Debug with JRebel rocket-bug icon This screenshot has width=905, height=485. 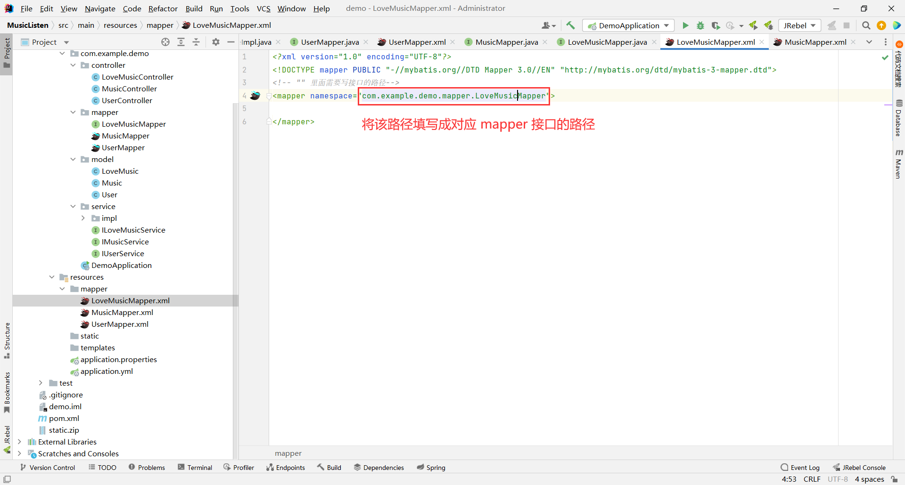769,25
